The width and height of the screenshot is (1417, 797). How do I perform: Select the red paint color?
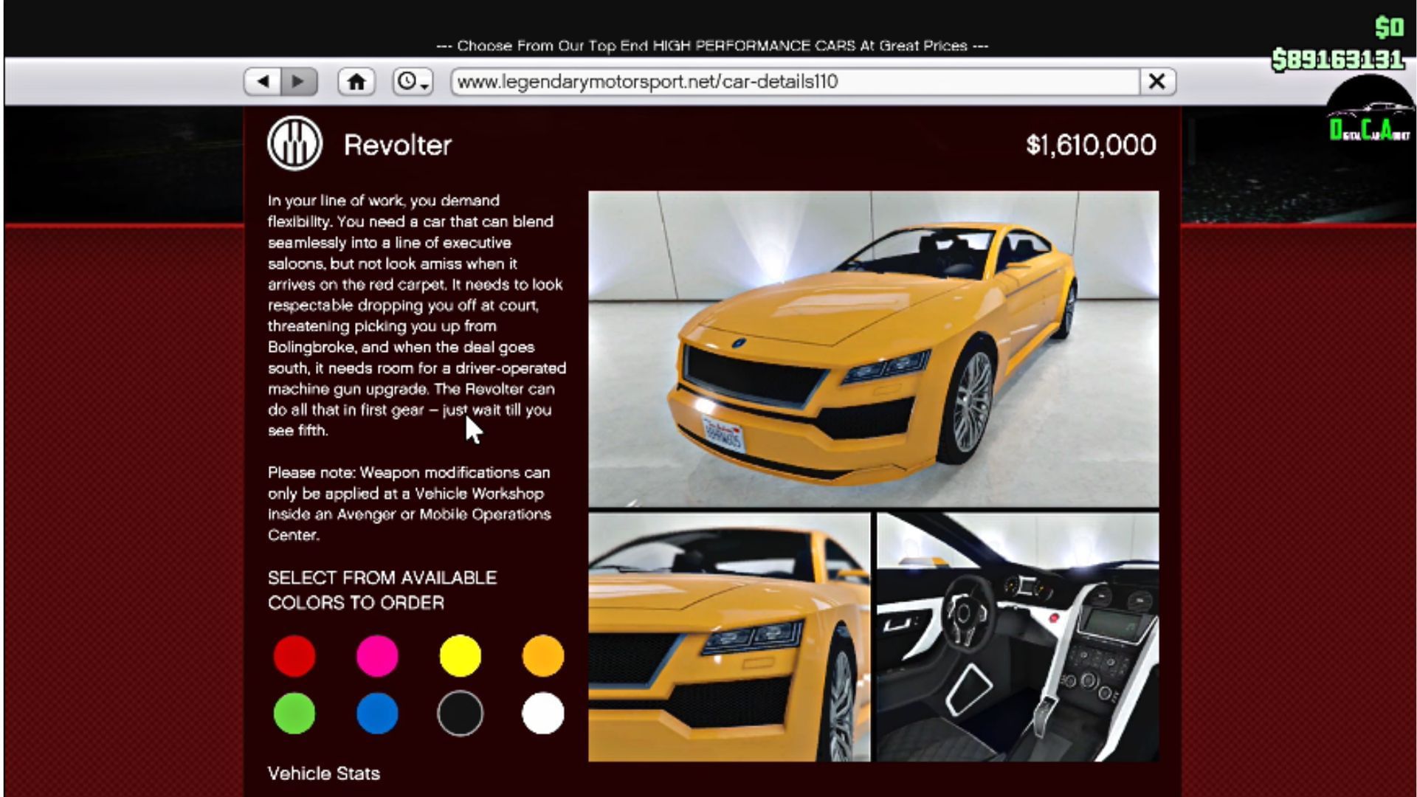tap(294, 655)
